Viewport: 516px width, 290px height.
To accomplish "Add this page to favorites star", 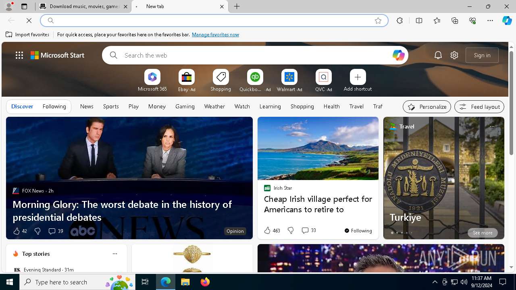I will coord(378,21).
